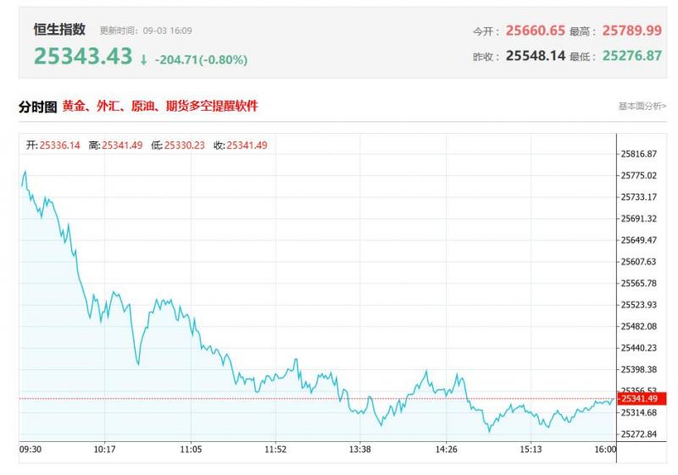Click the 25607.63 axis label
This screenshot has height=475, width=678.
[639, 262]
